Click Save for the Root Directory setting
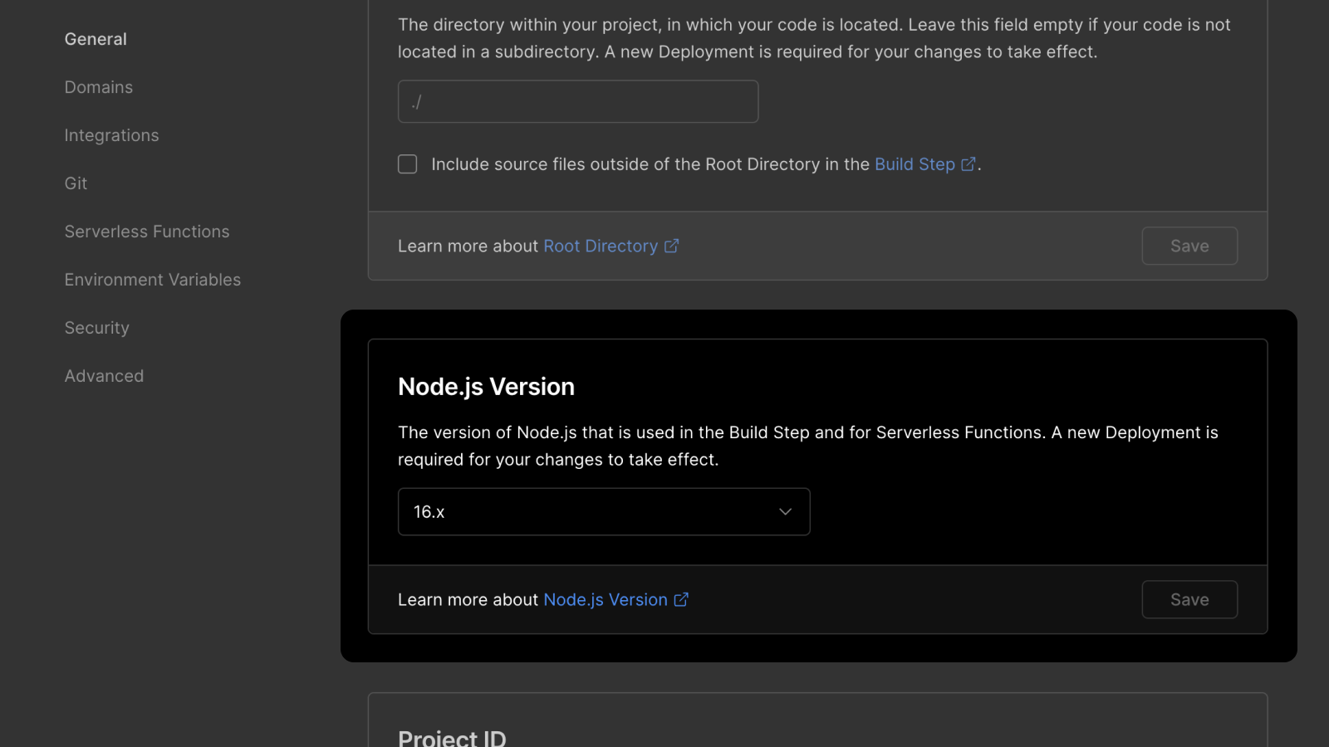 (x=1189, y=246)
